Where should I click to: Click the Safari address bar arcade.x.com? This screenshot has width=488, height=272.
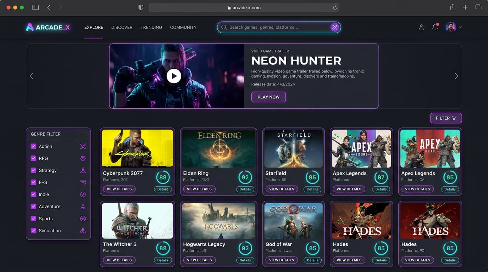[244, 7]
